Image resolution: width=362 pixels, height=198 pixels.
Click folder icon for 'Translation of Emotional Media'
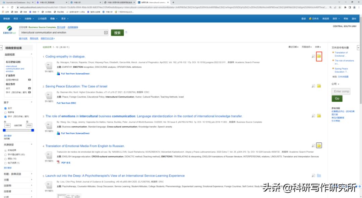[319, 145]
